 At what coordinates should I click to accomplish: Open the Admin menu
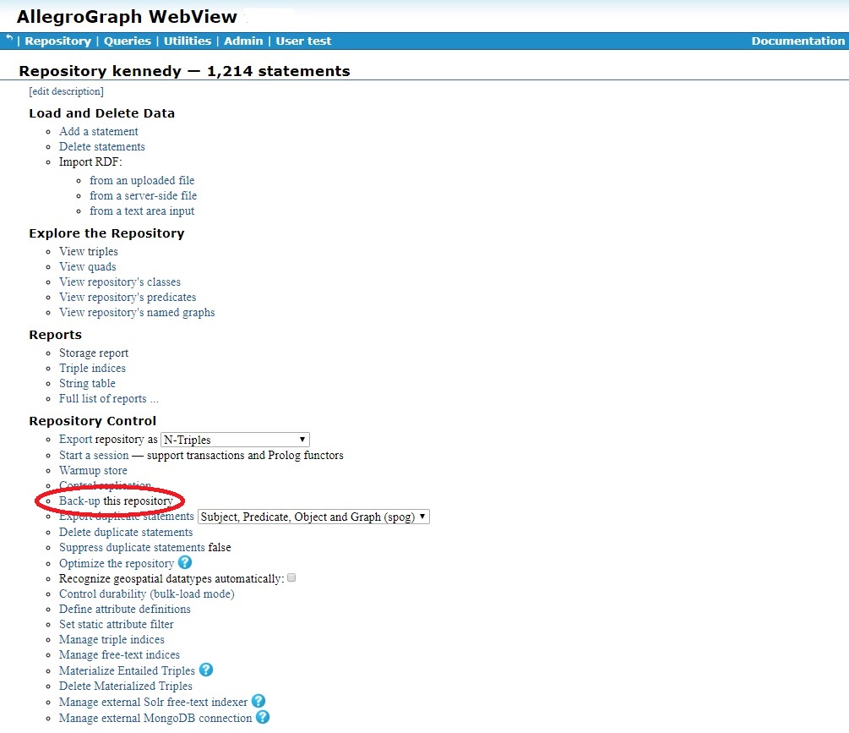(x=243, y=41)
